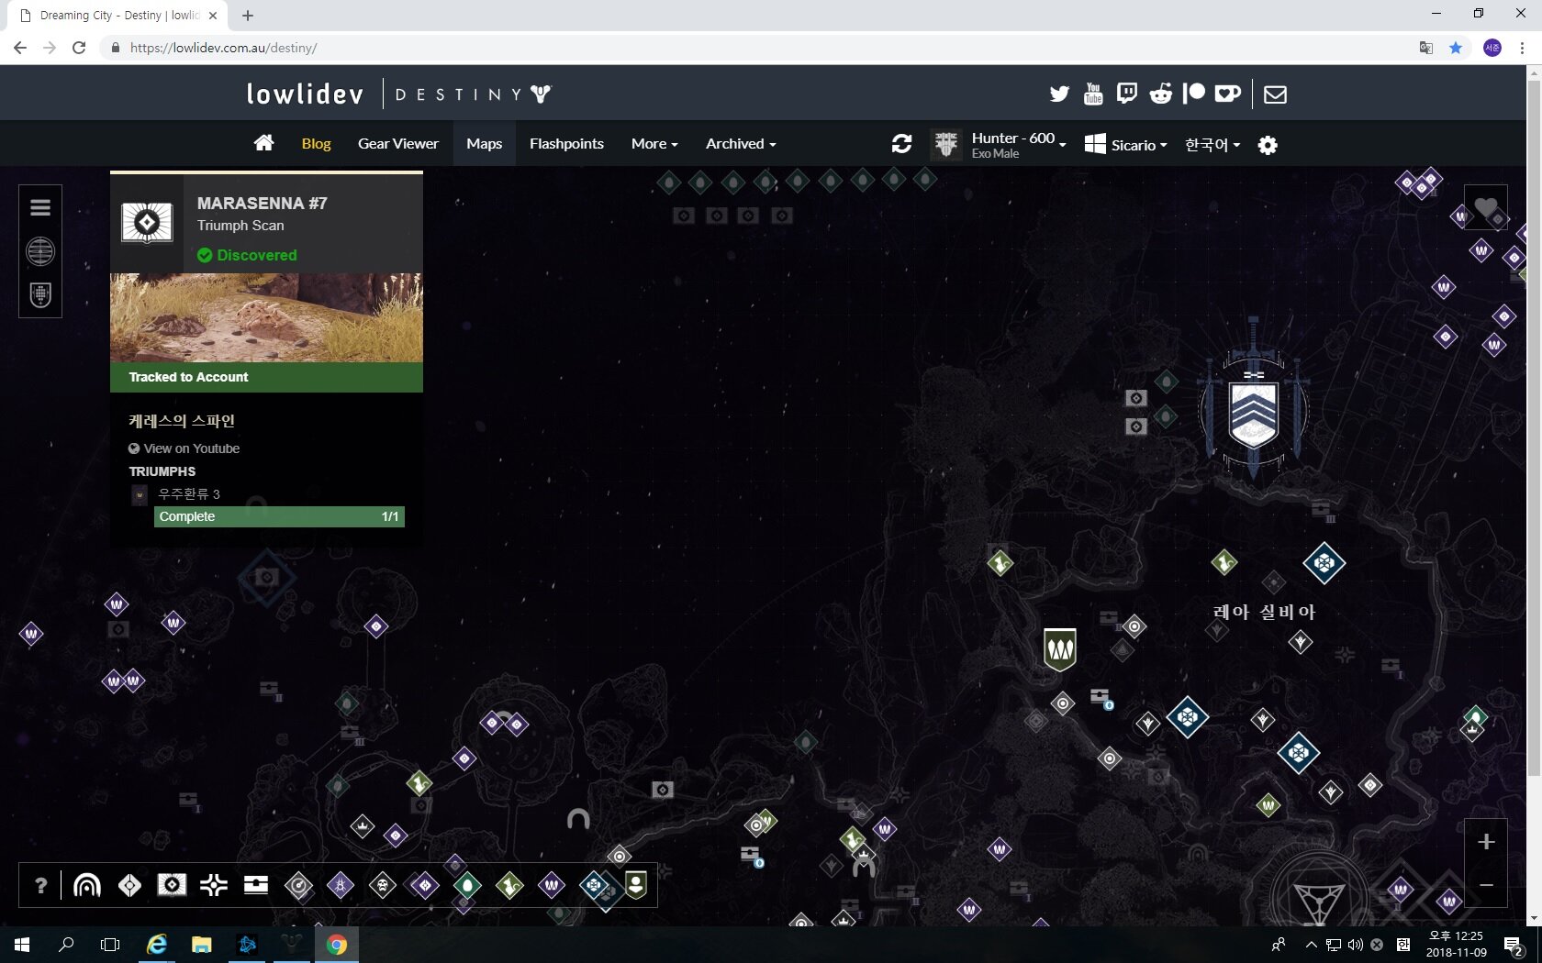1542x963 pixels.
Task: Toggle the skull diamond filter
Action: [383, 885]
